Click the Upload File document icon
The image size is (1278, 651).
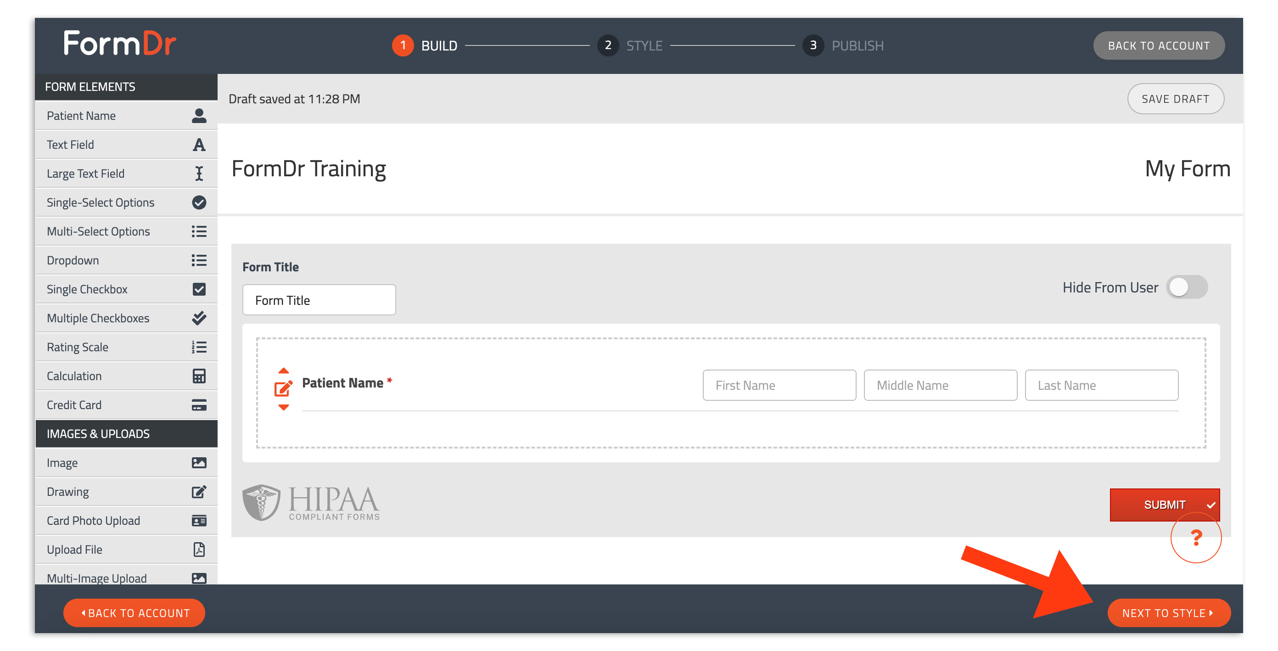pyautogui.click(x=199, y=550)
